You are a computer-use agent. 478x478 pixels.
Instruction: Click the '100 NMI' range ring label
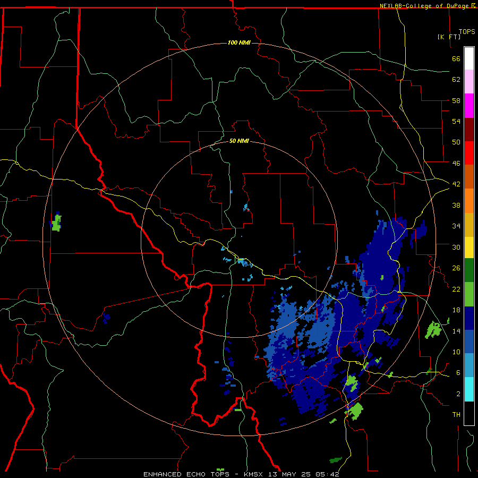coord(239,42)
